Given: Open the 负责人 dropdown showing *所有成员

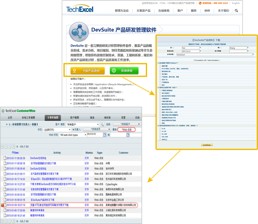Looking at the screenshot, I should pos(97,129).
